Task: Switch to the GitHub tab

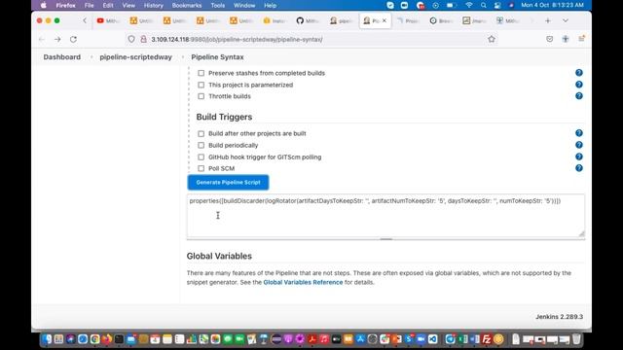Action: [308, 20]
